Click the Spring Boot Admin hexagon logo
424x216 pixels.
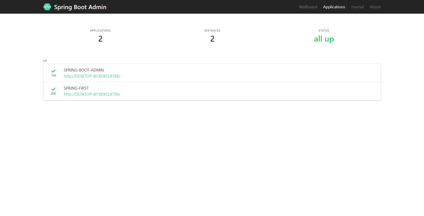[47, 7]
